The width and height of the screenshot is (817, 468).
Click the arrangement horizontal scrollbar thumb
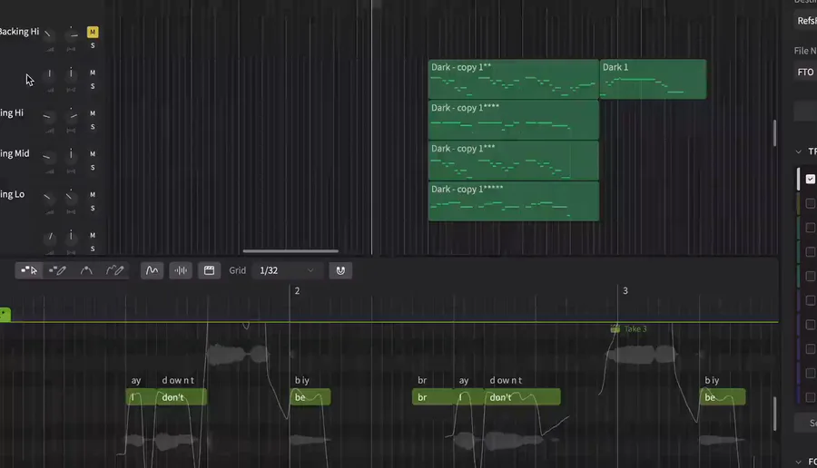[x=290, y=251]
